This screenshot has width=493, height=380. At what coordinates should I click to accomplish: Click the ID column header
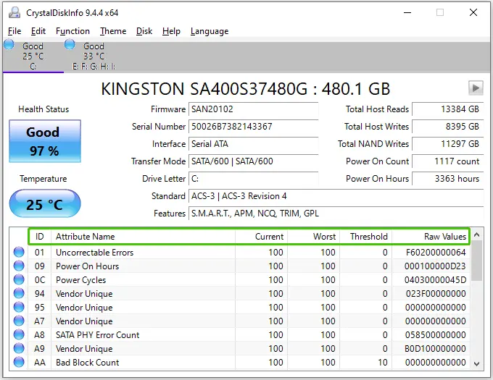[x=40, y=236]
